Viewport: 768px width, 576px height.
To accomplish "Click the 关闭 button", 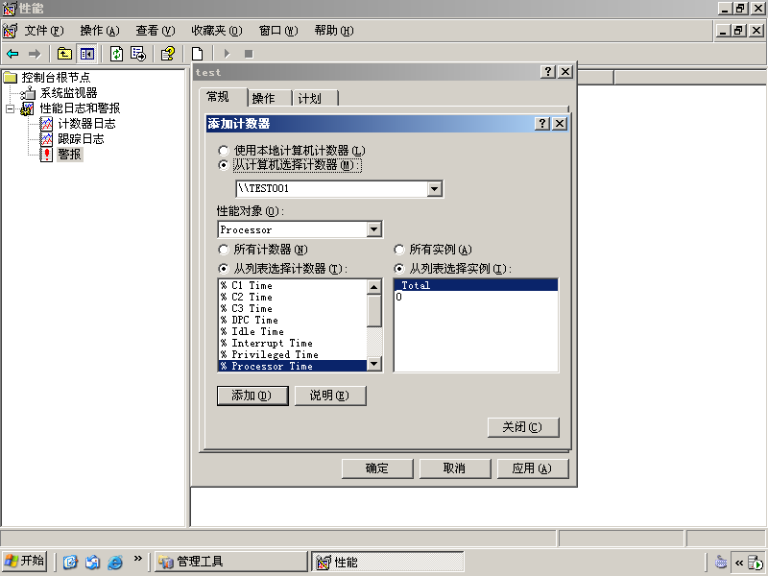I will click(523, 427).
